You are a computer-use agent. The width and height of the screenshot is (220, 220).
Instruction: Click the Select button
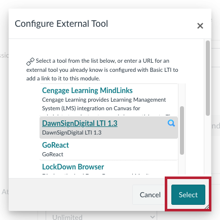(x=188, y=195)
